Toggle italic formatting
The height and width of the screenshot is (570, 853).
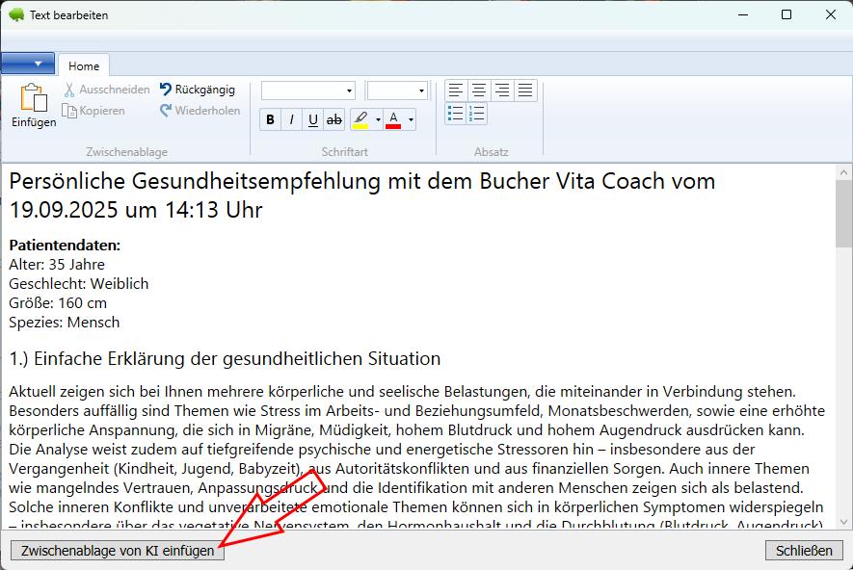pos(291,120)
